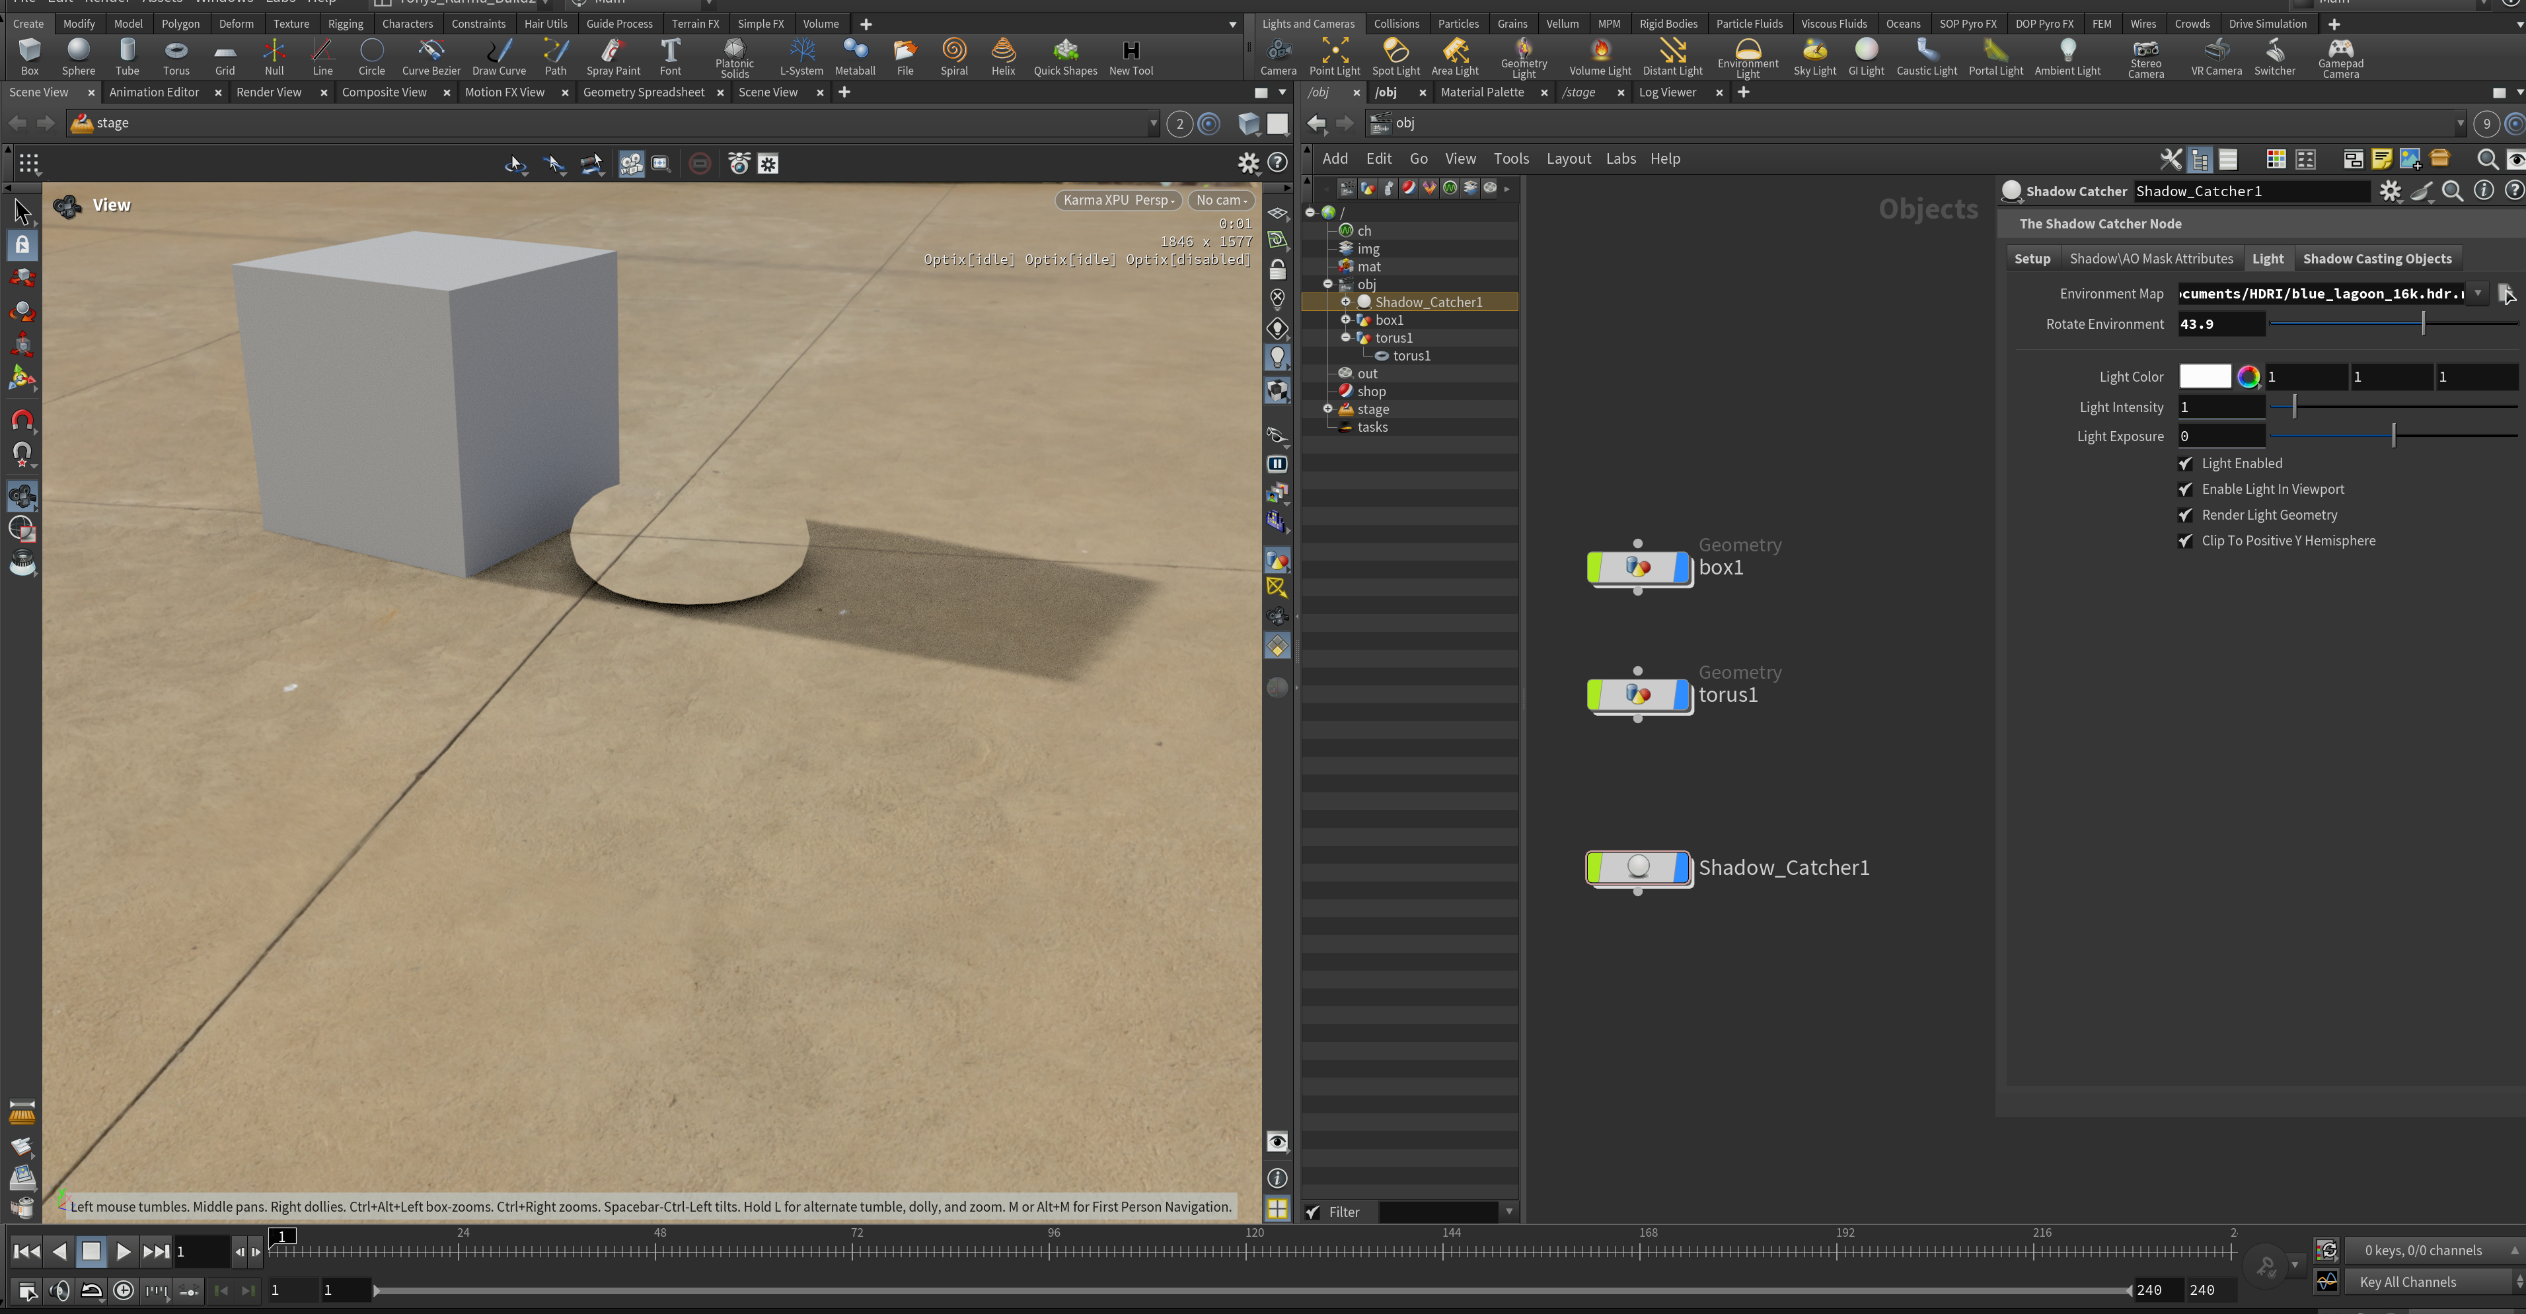The height and width of the screenshot is (1314, 2526).
Task: Toggle the green selectable flag on box1 node
Action: (1594, 567)
